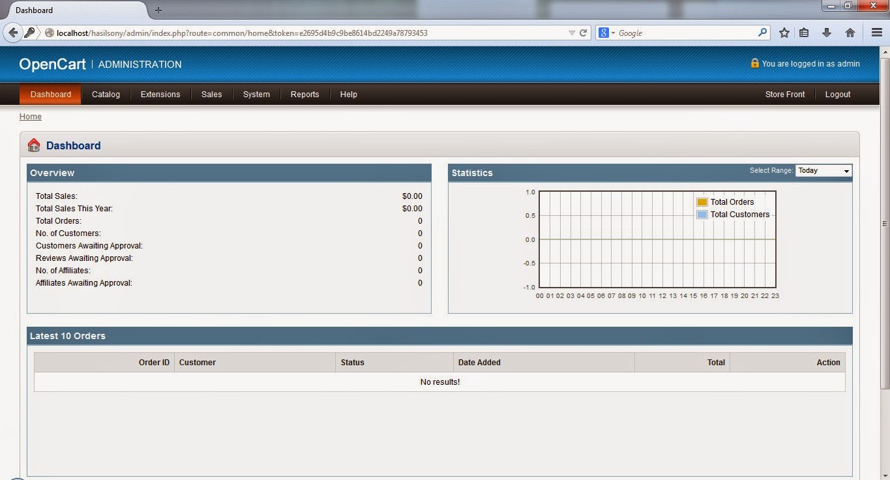The height and width of the screenshot is (480, 890).
Task: Bookmark this page with the star icon
Action: click(x=783, y=32)
